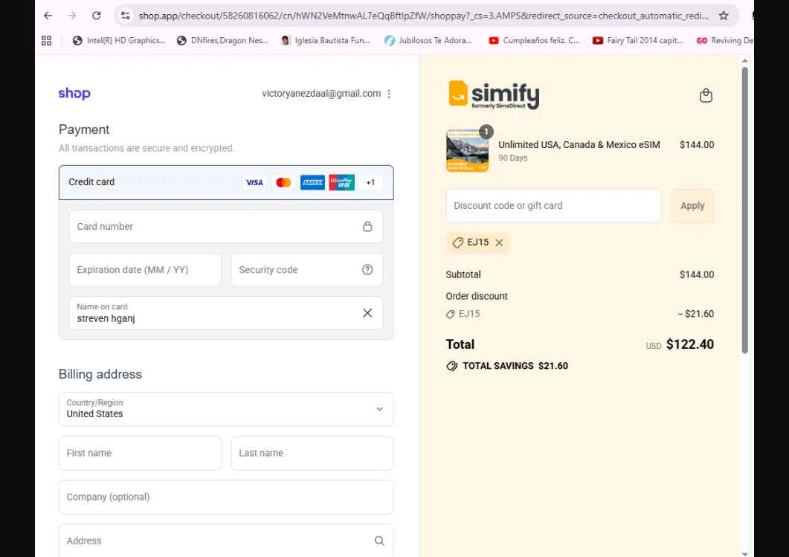Focus the Discount code or gift card field
Image resolution: width=789 pixels, height=557 pixels.
point(553,206)
